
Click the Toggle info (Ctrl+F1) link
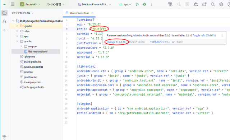point(204,35)
